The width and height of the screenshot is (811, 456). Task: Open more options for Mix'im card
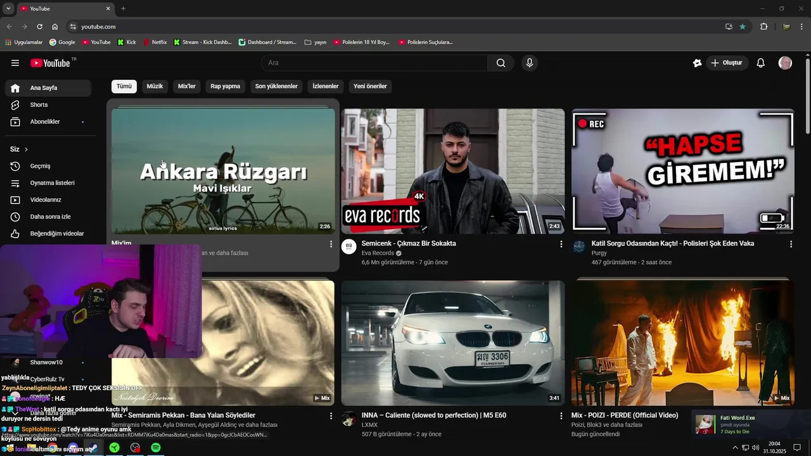pos(331,244)
